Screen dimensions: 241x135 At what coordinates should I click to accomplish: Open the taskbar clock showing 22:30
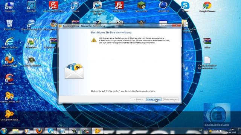pyautogui.click(x=231, y=131)
